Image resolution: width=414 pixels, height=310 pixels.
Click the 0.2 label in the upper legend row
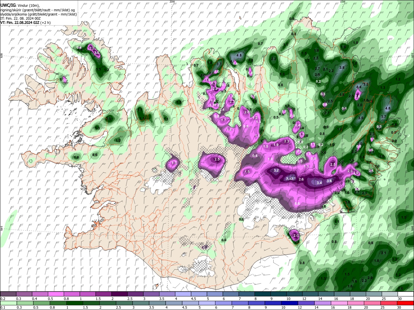(2, 299)
